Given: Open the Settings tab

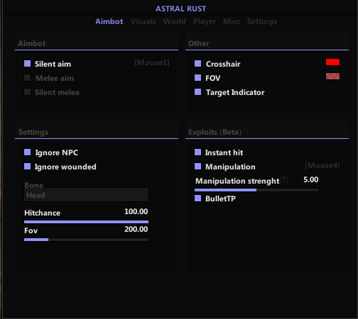Looking at the screenshot, I should 262,22.
